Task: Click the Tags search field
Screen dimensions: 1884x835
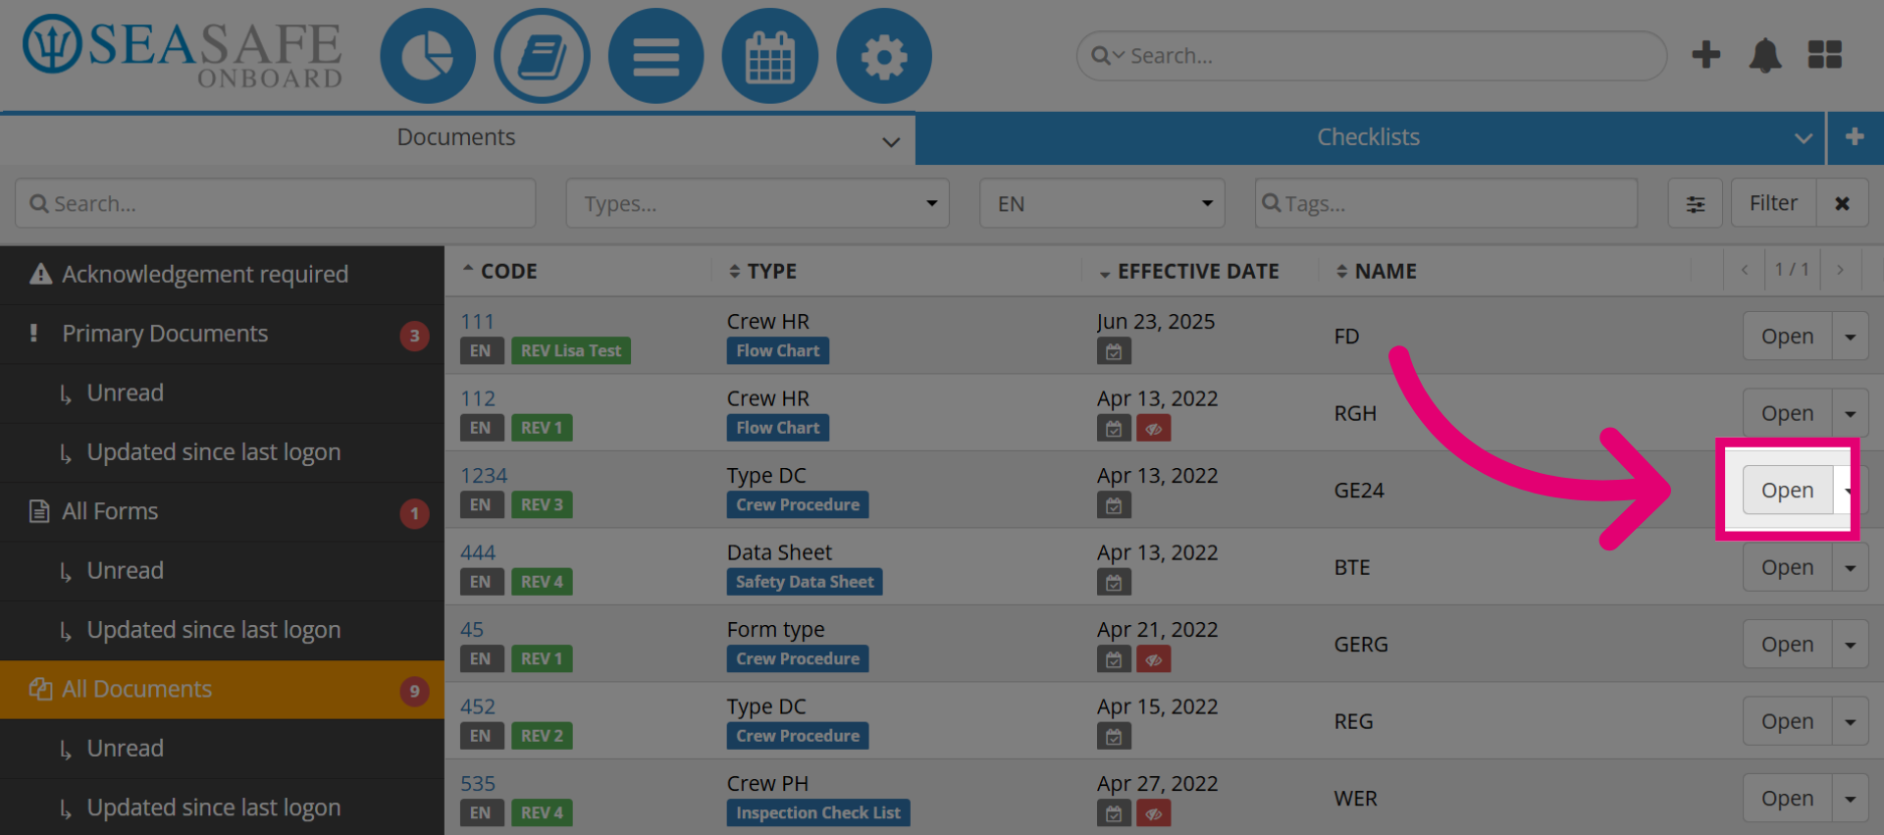Action: (x=1446, y=203)
